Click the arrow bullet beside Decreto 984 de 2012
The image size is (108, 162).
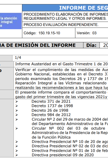click(17, 115)
